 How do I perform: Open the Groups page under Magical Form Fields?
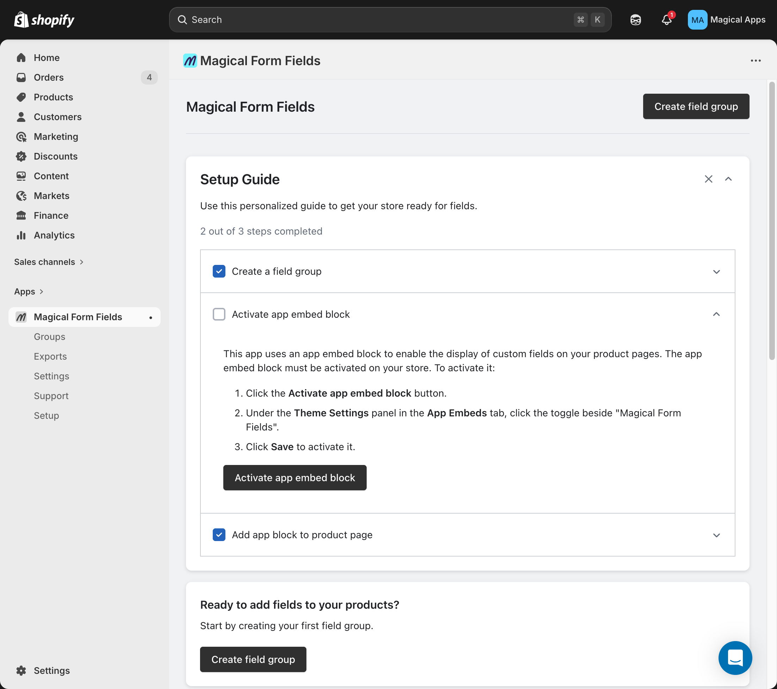(x=49, y=336)
